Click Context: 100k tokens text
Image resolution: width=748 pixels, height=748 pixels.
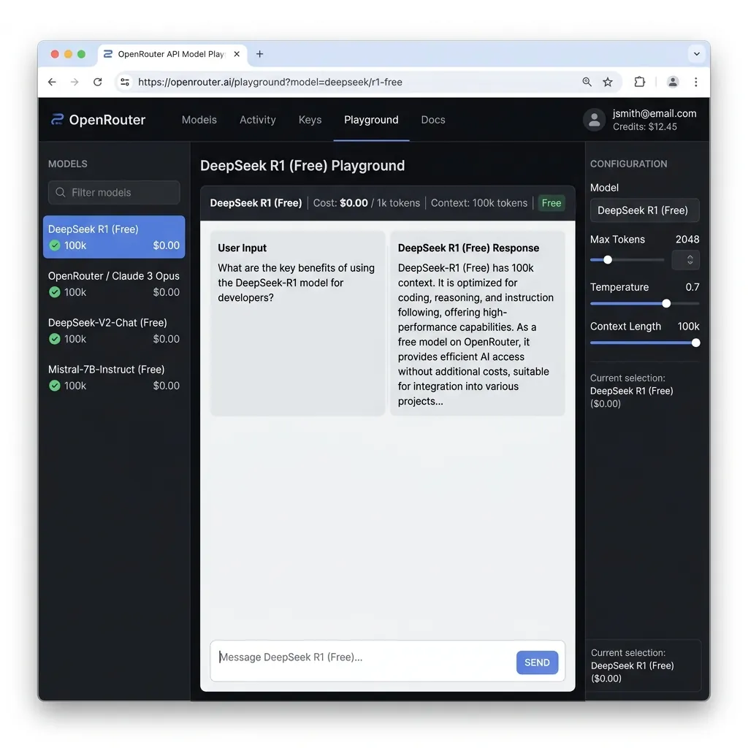tap(479, 203)
